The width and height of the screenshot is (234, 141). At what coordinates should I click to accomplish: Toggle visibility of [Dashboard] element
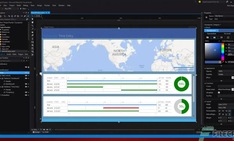[x=26, y=84]
